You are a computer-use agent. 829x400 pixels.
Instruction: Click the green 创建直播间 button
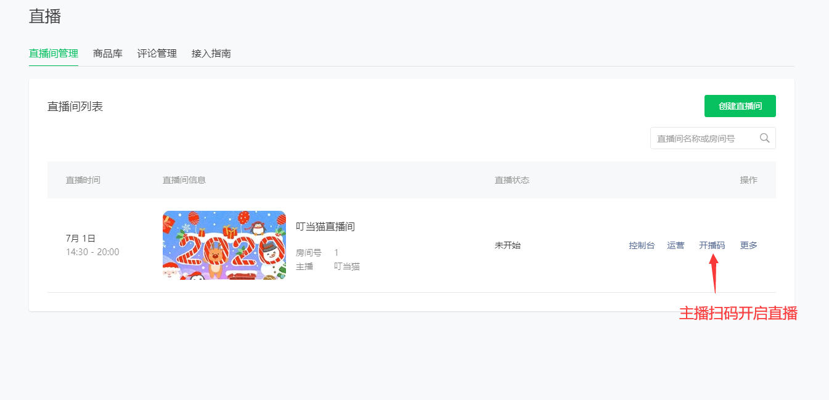[x=740, y=106]
